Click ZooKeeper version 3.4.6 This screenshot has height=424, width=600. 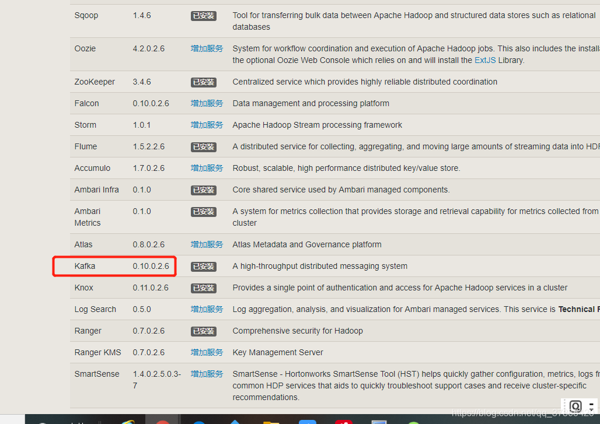pyautogui.click(x=142, y=82)
